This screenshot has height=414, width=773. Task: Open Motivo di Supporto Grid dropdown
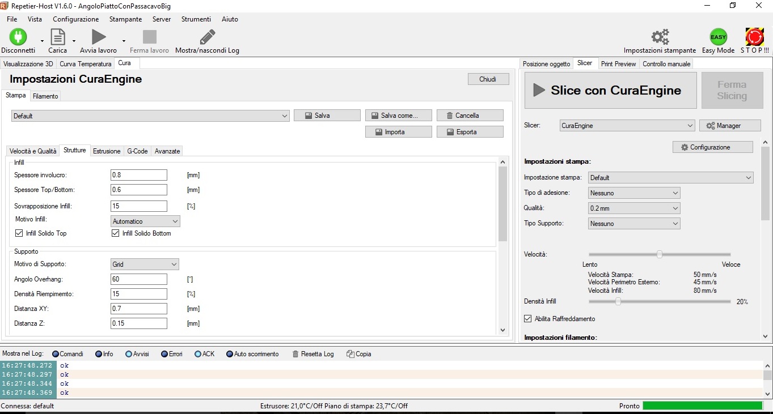click(x=145, y=264)
